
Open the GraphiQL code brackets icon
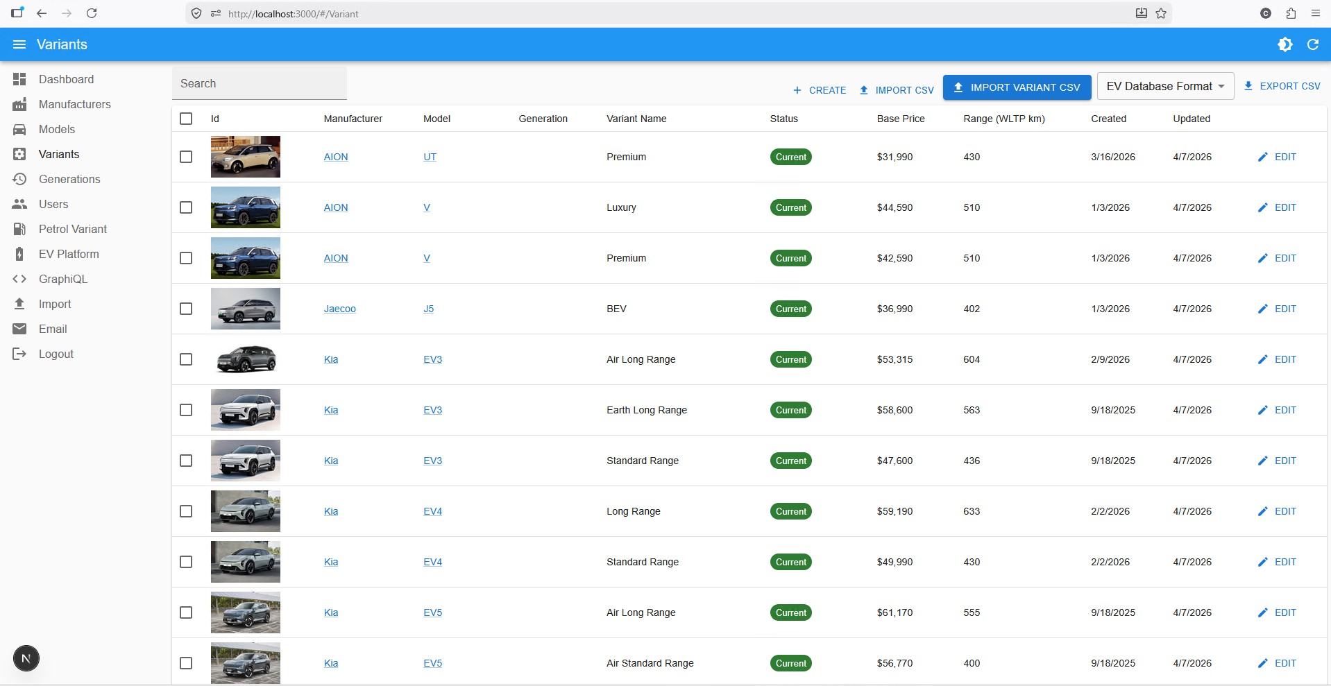click(x=19, y=279)
